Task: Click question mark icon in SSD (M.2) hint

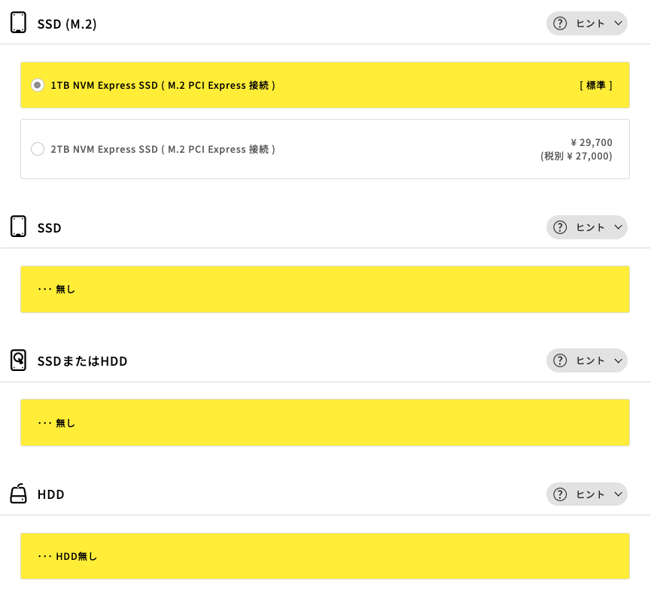Action: coord(560,23)
